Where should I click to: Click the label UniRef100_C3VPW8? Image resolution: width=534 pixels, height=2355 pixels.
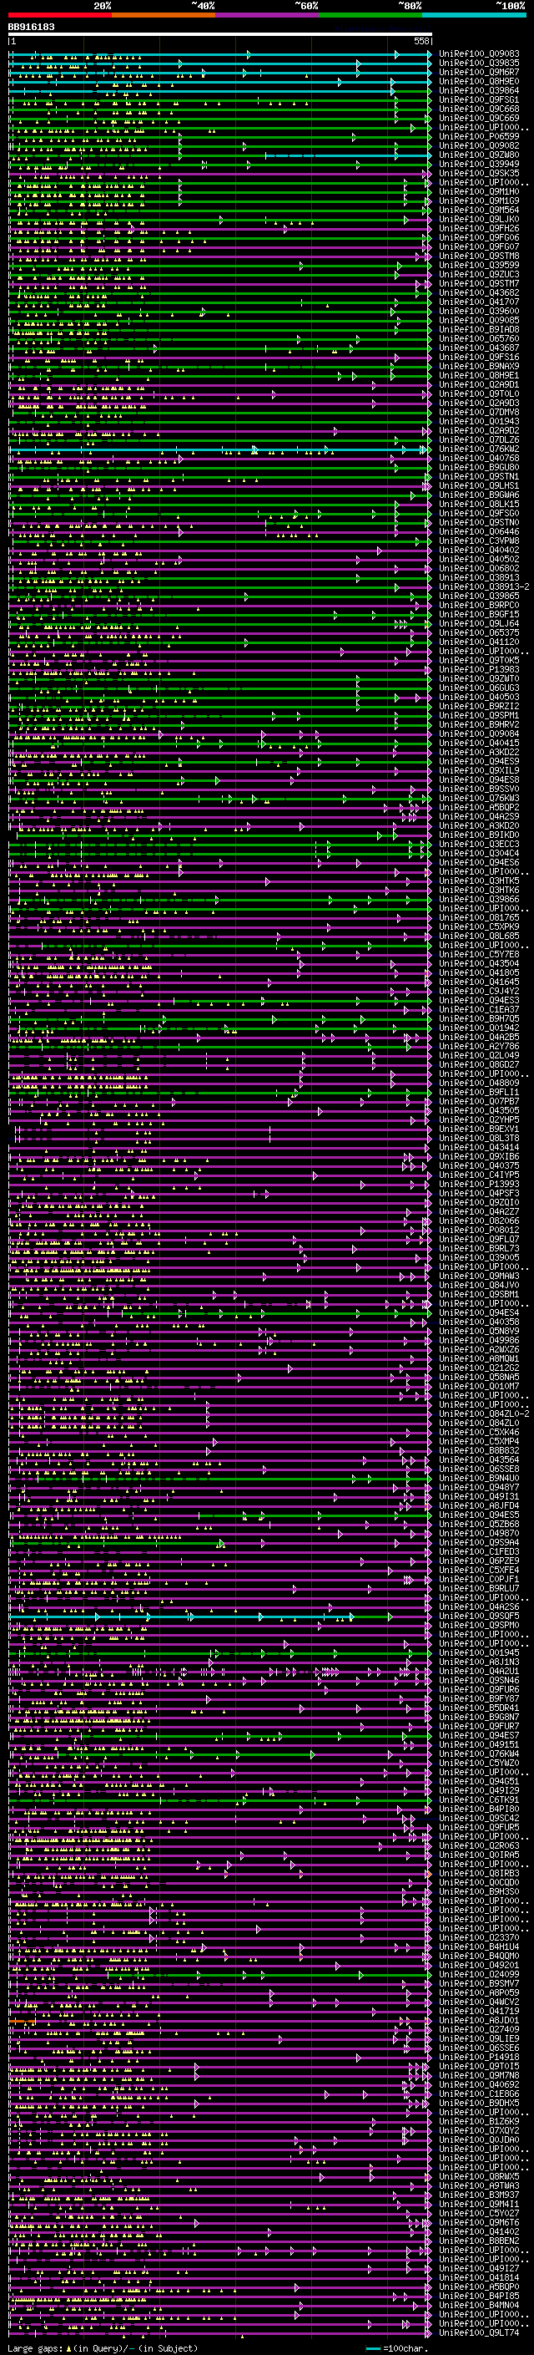pyautogui.click(x=479, y=541)
